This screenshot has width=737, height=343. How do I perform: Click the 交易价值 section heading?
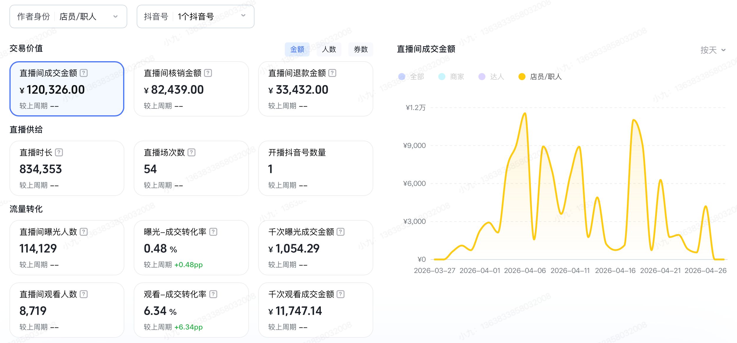point(26,48)
